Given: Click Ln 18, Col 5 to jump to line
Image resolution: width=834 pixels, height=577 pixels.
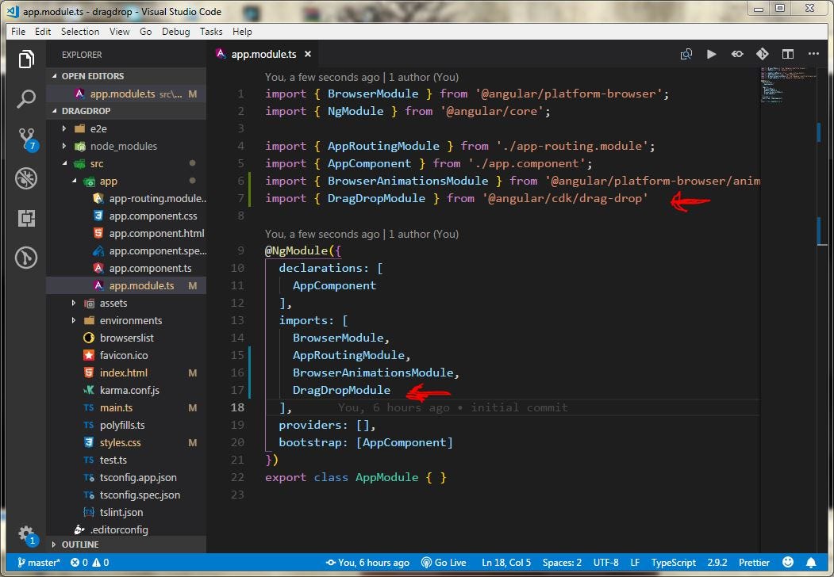Looking at the screenshot, I should (x=506, y=562).
